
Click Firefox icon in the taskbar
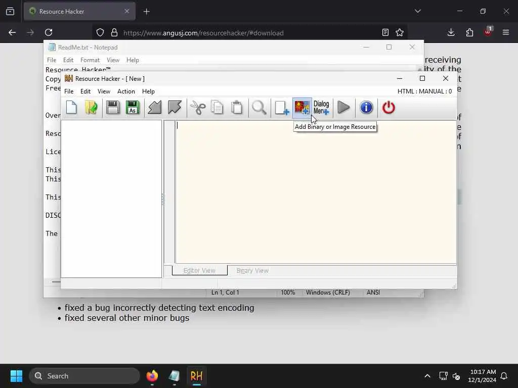click(152, 376)
